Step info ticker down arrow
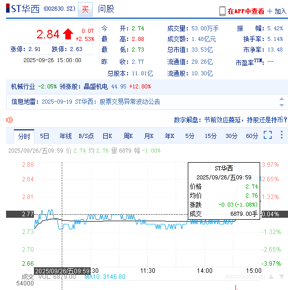The image size is (288, 290). point(281,105)
